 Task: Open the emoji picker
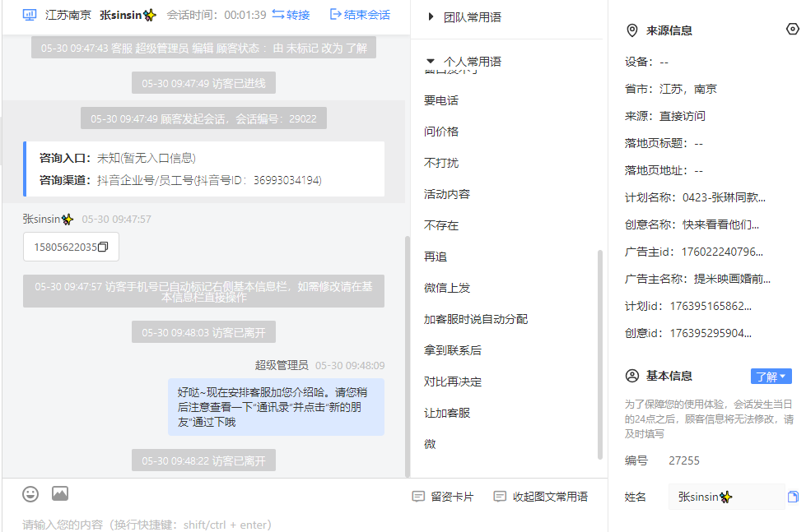pos(30,494)
